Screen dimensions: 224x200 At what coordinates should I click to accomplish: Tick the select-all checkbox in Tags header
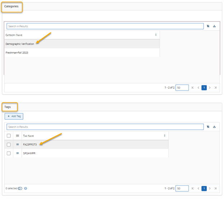9,136
